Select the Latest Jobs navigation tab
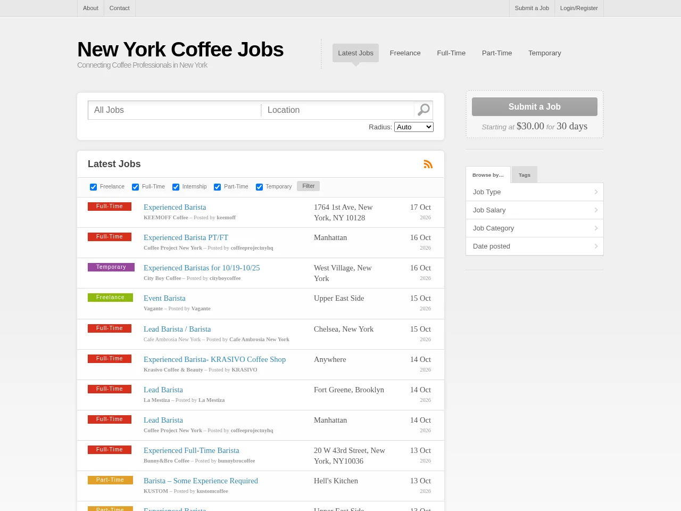 (355, 53)
